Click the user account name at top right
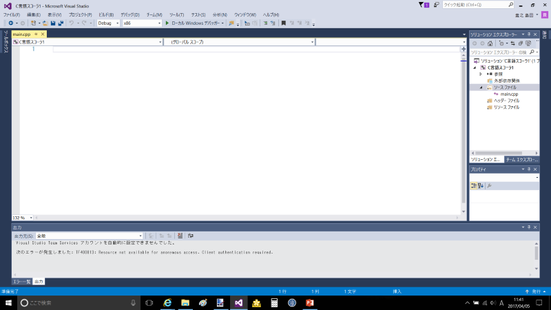This screenshot has height=310, width=551. coord(524,15)
